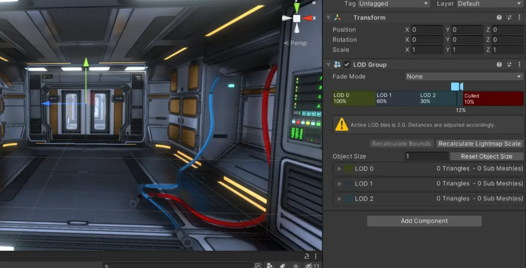Click search by type icon

270,265
